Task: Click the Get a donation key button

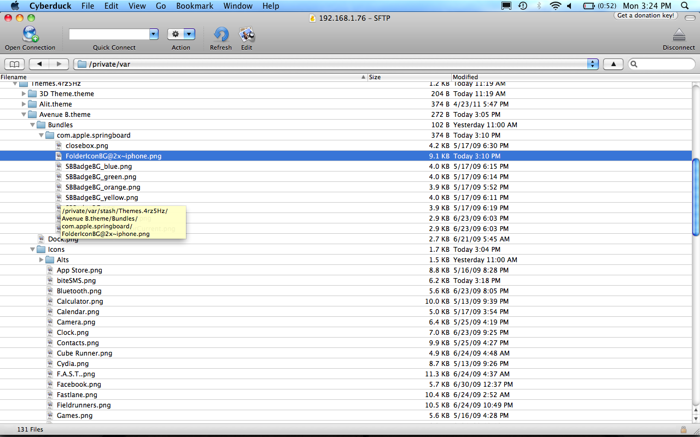Action: [x=645, y=15]
